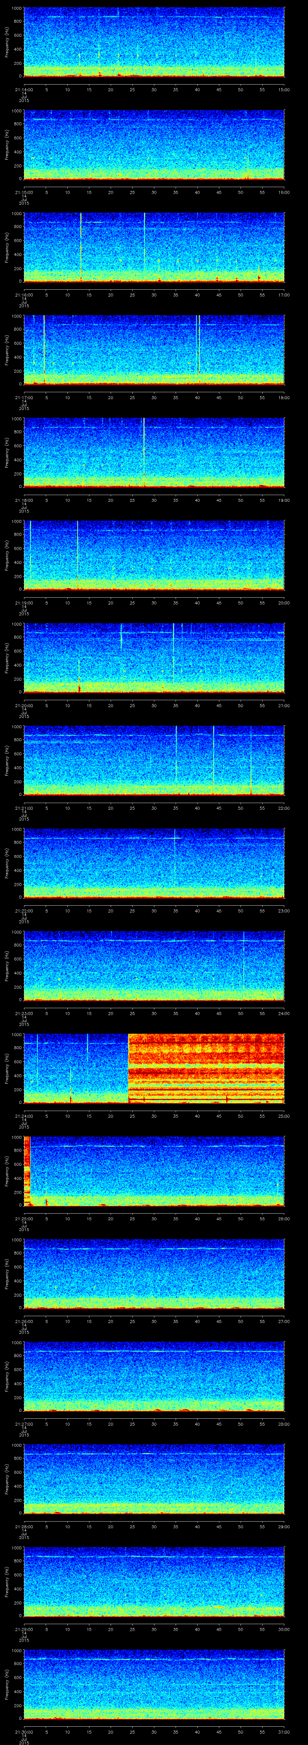Select the red noise strip starting the 21:25:00 spectrogram

tap(27, 1171)
